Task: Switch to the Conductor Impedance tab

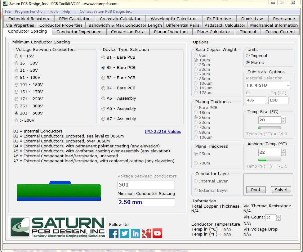Action: 79,32
